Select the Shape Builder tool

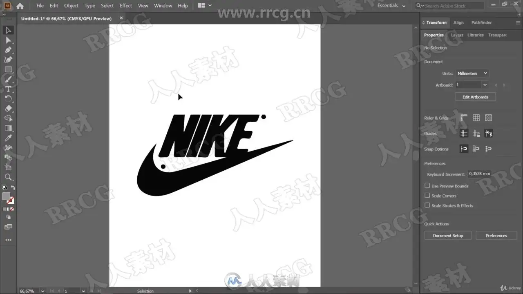pyautogui.click(x=8, y=118)
